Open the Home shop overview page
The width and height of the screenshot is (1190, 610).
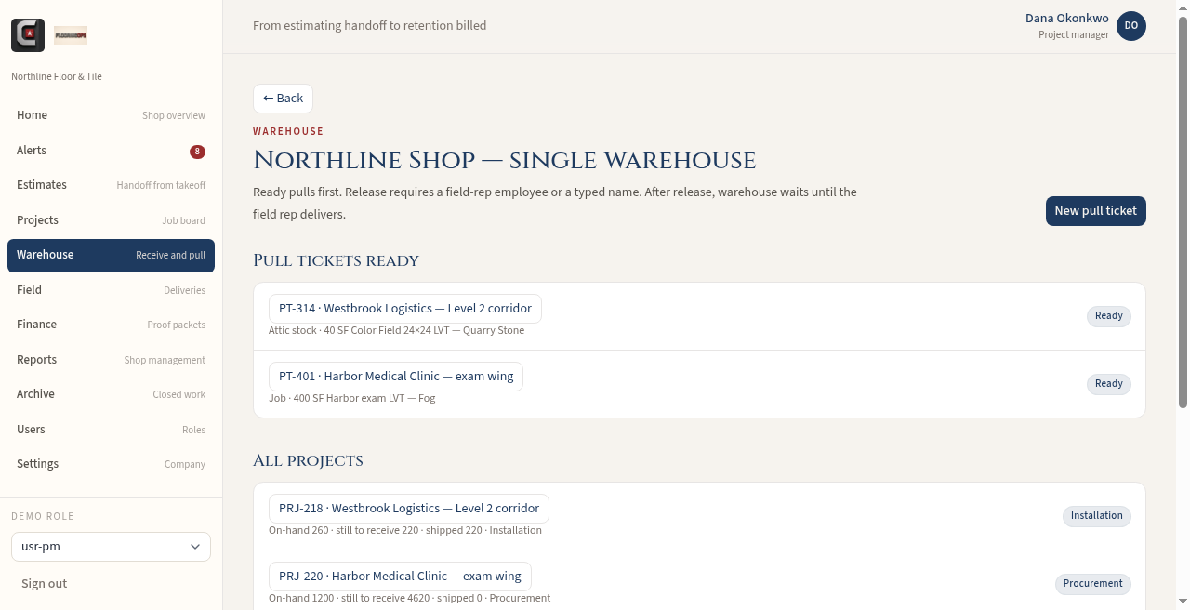click(111, 115)
